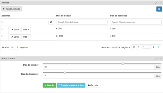Screen dimensions: 163x93
Task: Click the page number input
Action: (146, 47)
